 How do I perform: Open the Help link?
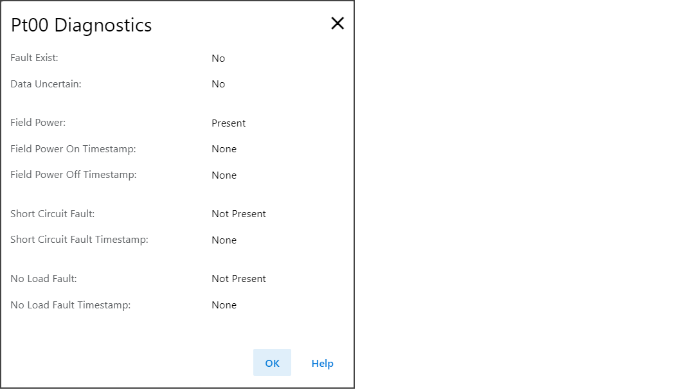tap(322, 363)
